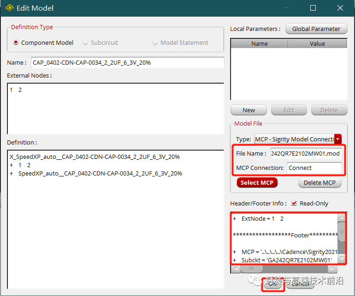Click the X_SpeedXP_auto definition first line
Viewport: 355px width, 296px height.
[x=95, y=157]
